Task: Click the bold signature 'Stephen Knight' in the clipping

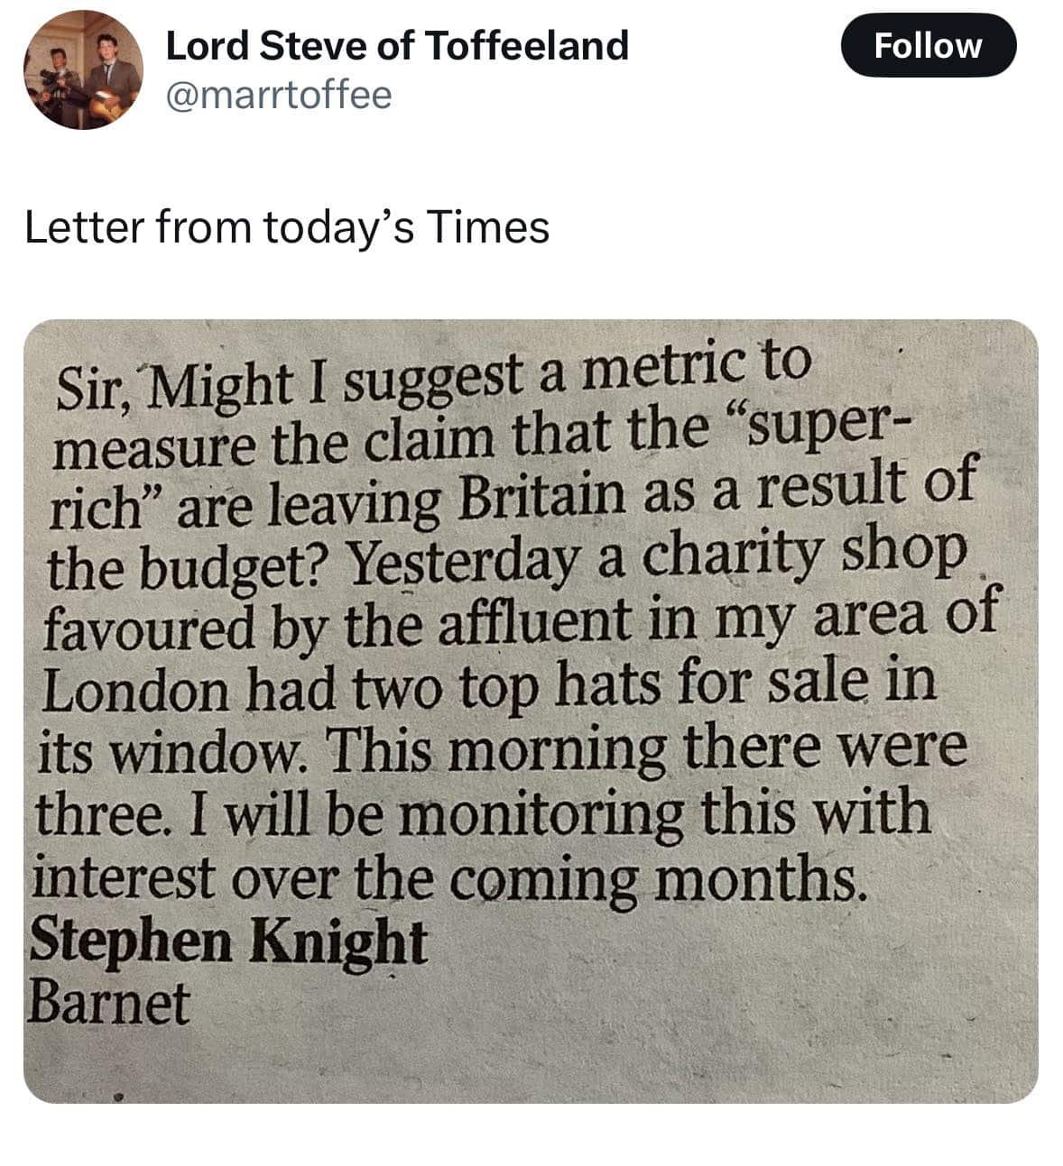Action: pyautogui.click(x=228, y=942)
